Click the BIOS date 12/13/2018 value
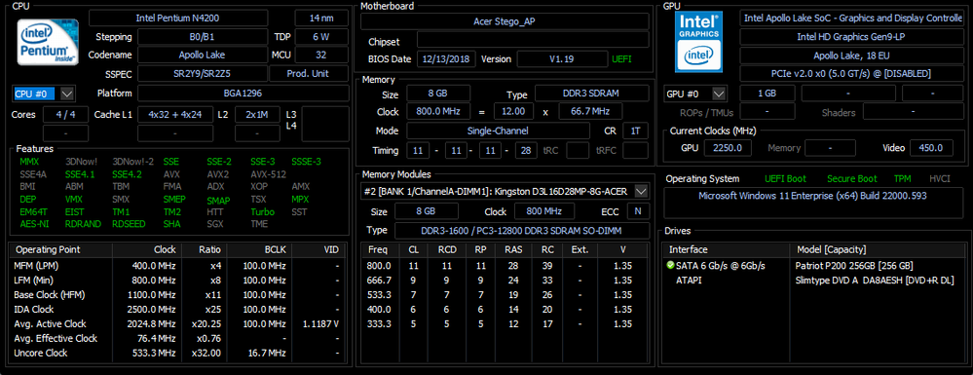The width and height of the screenshot is (973, 375). pyautogui.click(x=447, y=59)
